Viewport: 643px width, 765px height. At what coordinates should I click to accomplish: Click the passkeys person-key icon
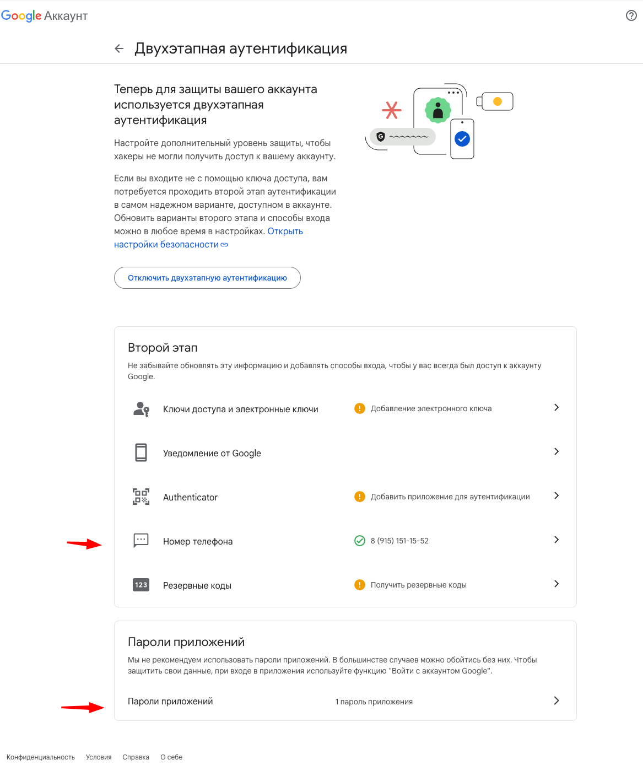point(142,409)
